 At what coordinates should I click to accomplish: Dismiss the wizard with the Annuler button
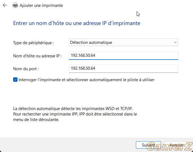click(x=176, y=145)
